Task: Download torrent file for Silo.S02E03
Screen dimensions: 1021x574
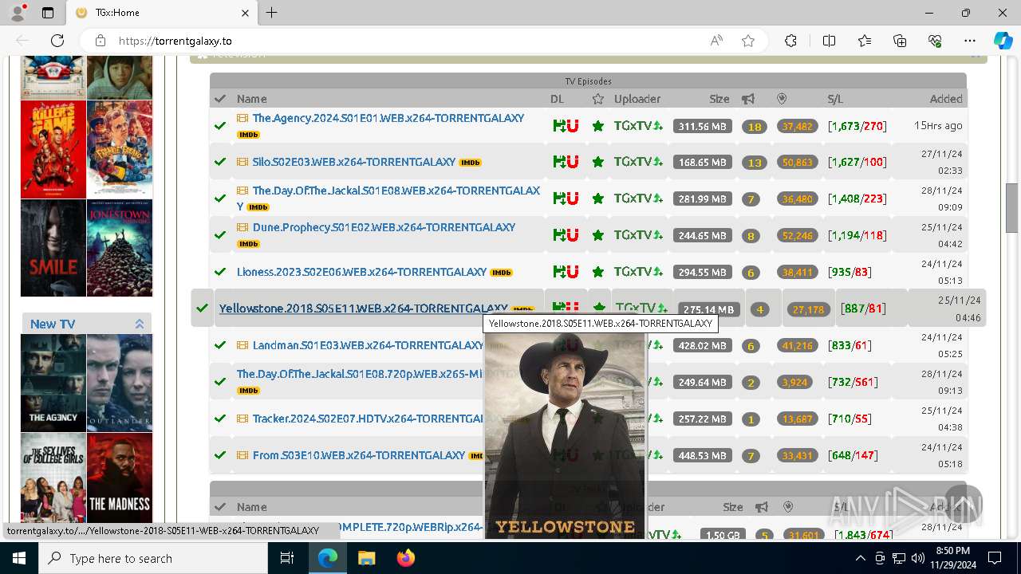Action: point(558,162)
